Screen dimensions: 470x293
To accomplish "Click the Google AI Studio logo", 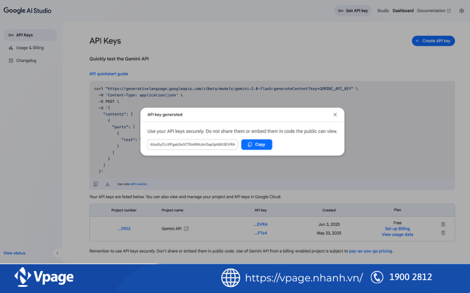I will click(x=27, y=10).
